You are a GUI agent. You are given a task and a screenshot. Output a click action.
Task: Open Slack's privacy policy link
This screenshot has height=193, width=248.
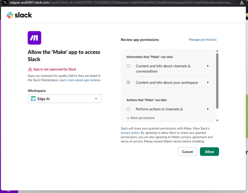tap(130, 133)
